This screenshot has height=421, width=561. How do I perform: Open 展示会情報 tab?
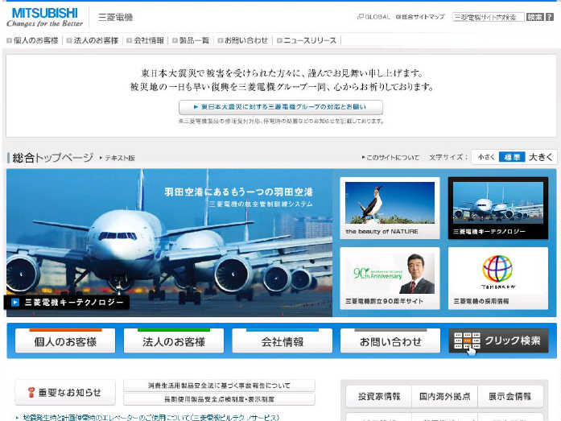510,396
